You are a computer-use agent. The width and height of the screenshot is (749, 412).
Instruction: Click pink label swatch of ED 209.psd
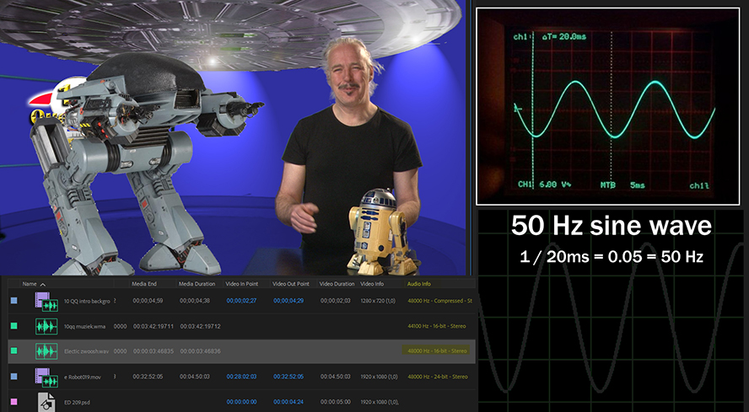tap(13, 402)
